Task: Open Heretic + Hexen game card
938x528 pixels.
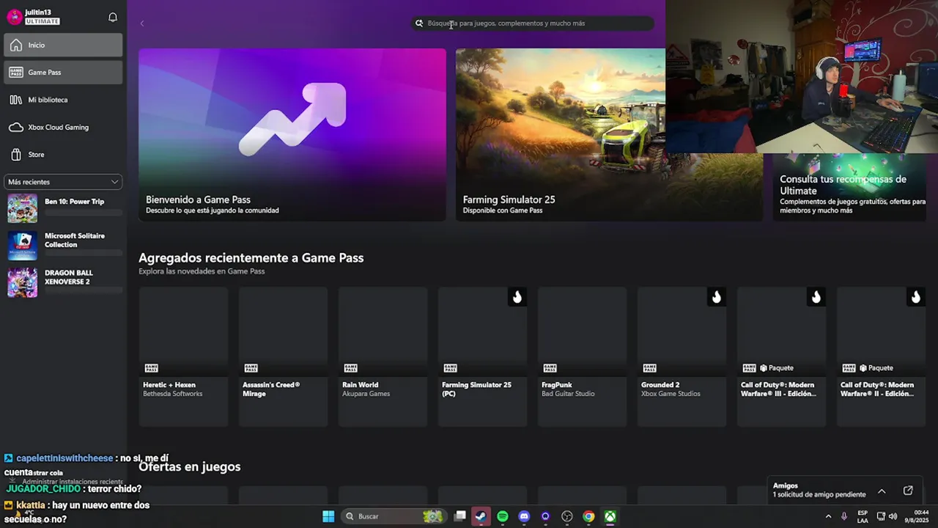Action: [183, 356]
